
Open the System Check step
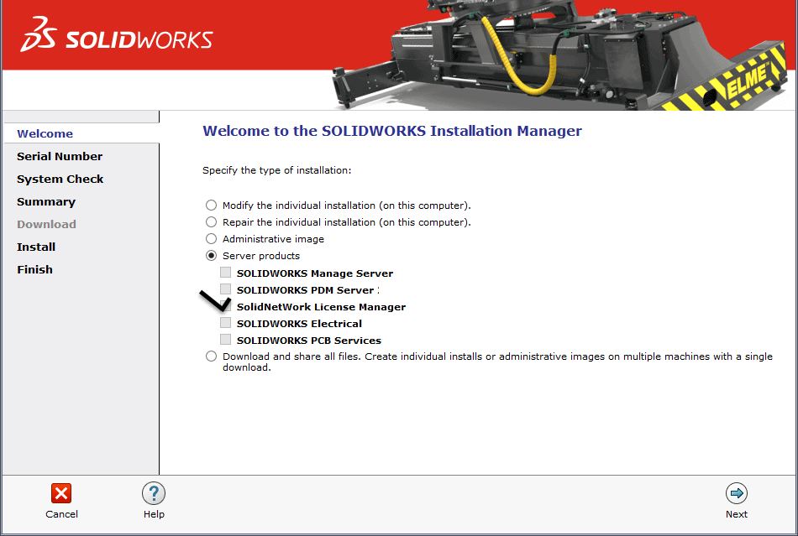(x=60, y=180)
